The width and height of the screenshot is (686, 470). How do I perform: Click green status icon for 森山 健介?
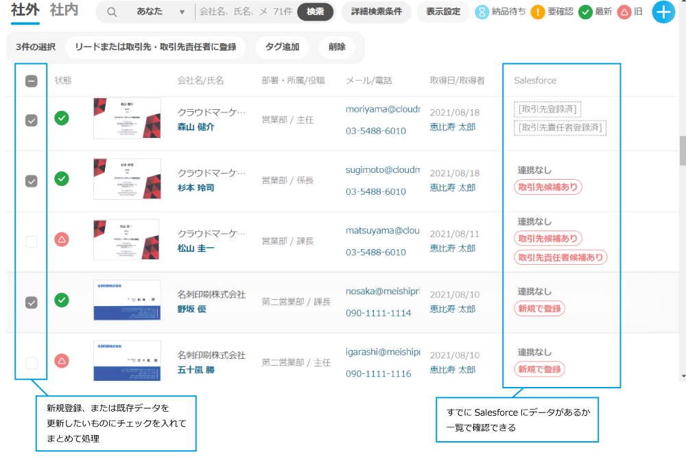click(62, 118)
